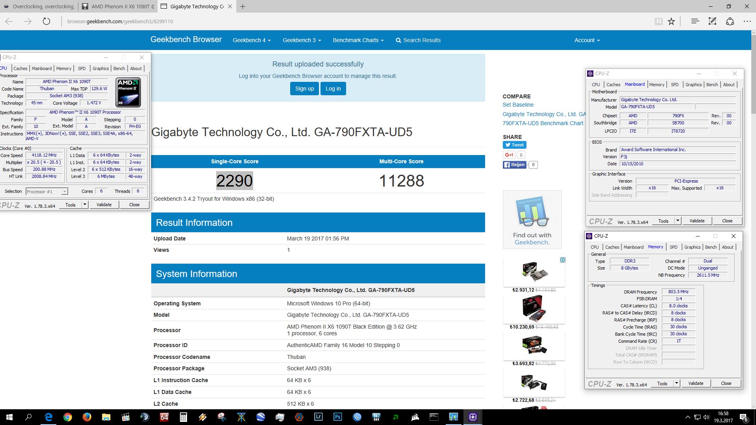The height and width of the screenshot is (425, 756).
Task: Open Tools dropdown arrow in Mainboard CPU-Z
Action: point(678,221)
